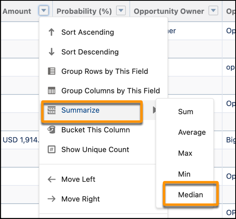Image resolution: width=236 pixels, height=219 pixels.
Task: Click the Sort Ascending up-arrow icon
Action: point(52,33)
